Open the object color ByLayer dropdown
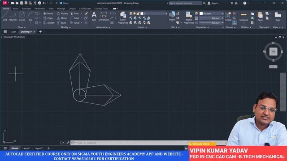The width and height of the screenshot is (287, 161). pyautogui.click(x=212, y=13)
